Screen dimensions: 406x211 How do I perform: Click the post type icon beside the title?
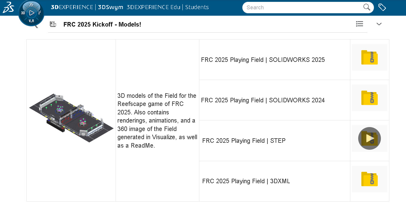click(53, 24)
